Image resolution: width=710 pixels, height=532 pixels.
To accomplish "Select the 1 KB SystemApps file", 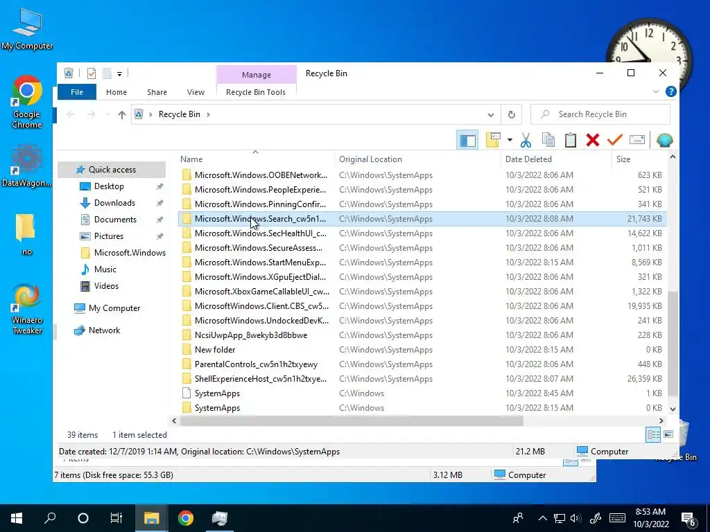I will tap(422, 393).
